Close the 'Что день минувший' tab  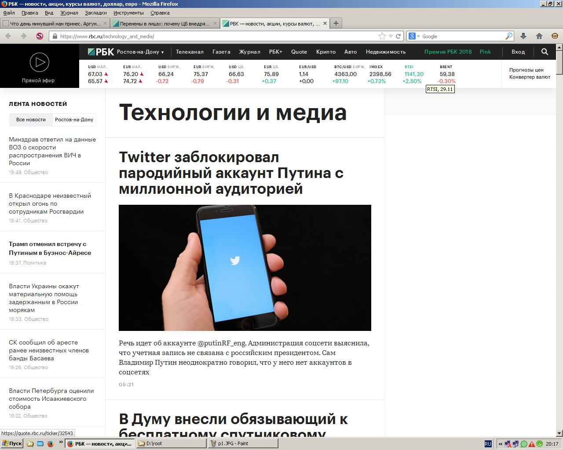pyautogui.click(x=105, y=23)
